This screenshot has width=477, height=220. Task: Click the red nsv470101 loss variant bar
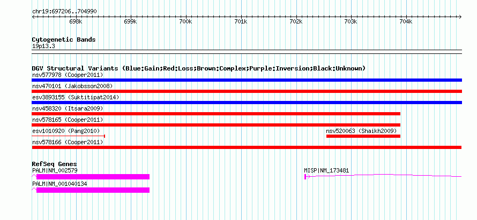247,91
